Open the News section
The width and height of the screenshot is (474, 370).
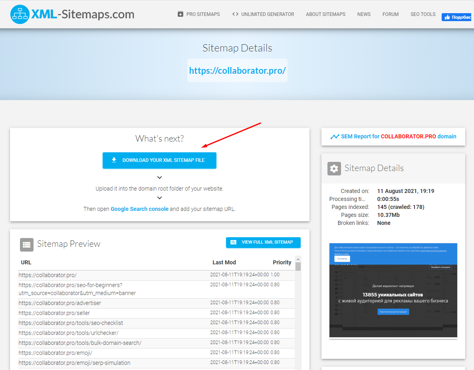[364, 14]
